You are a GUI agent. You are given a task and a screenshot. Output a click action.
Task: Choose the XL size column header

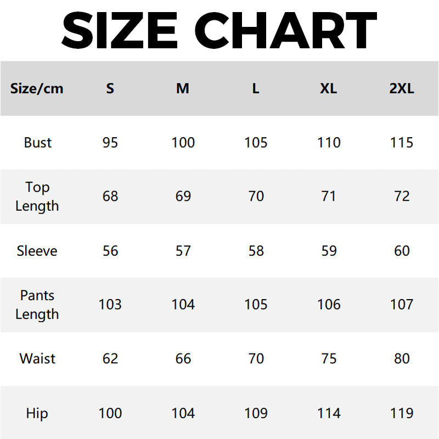pos(329,88)
